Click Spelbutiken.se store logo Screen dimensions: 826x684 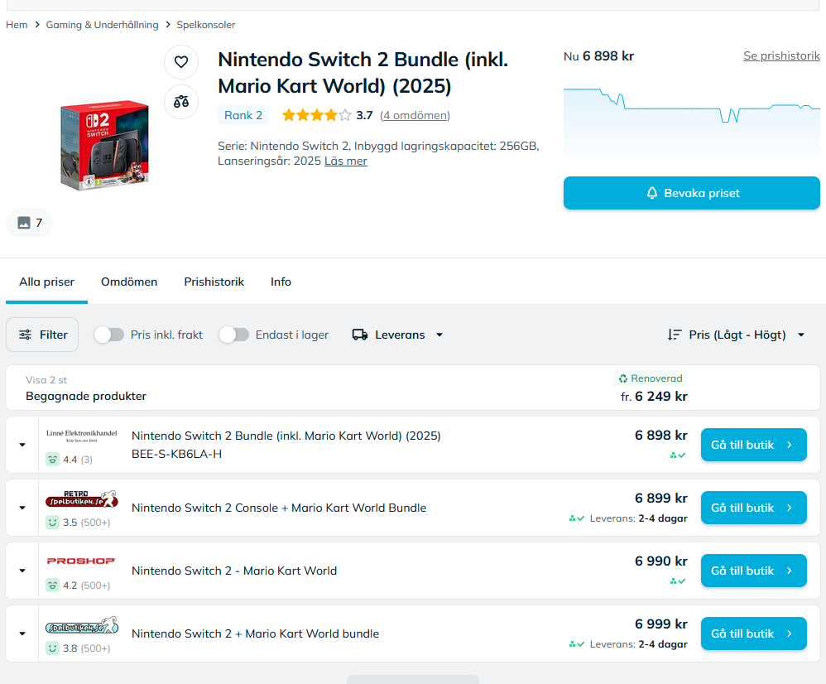[82, 625]
